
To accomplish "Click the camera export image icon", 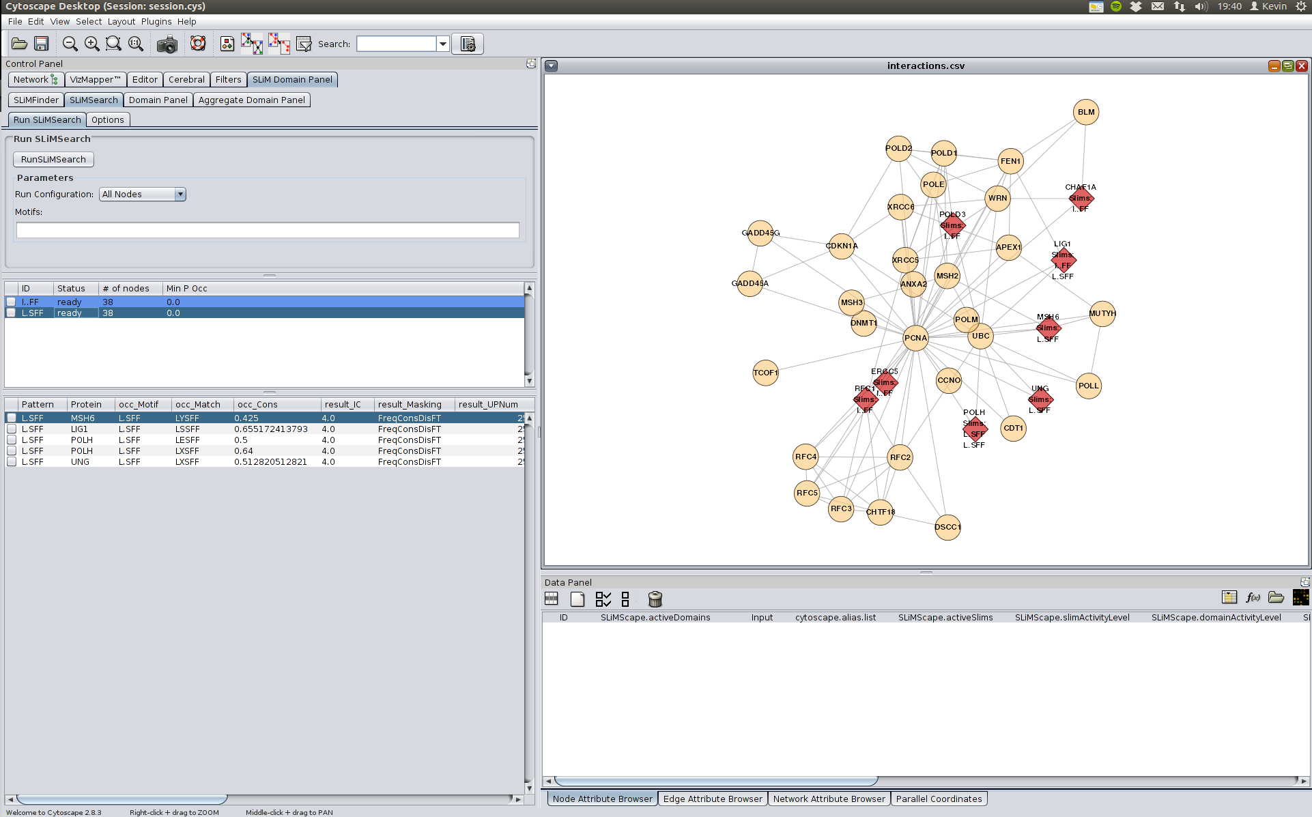I will coord(167,44).
